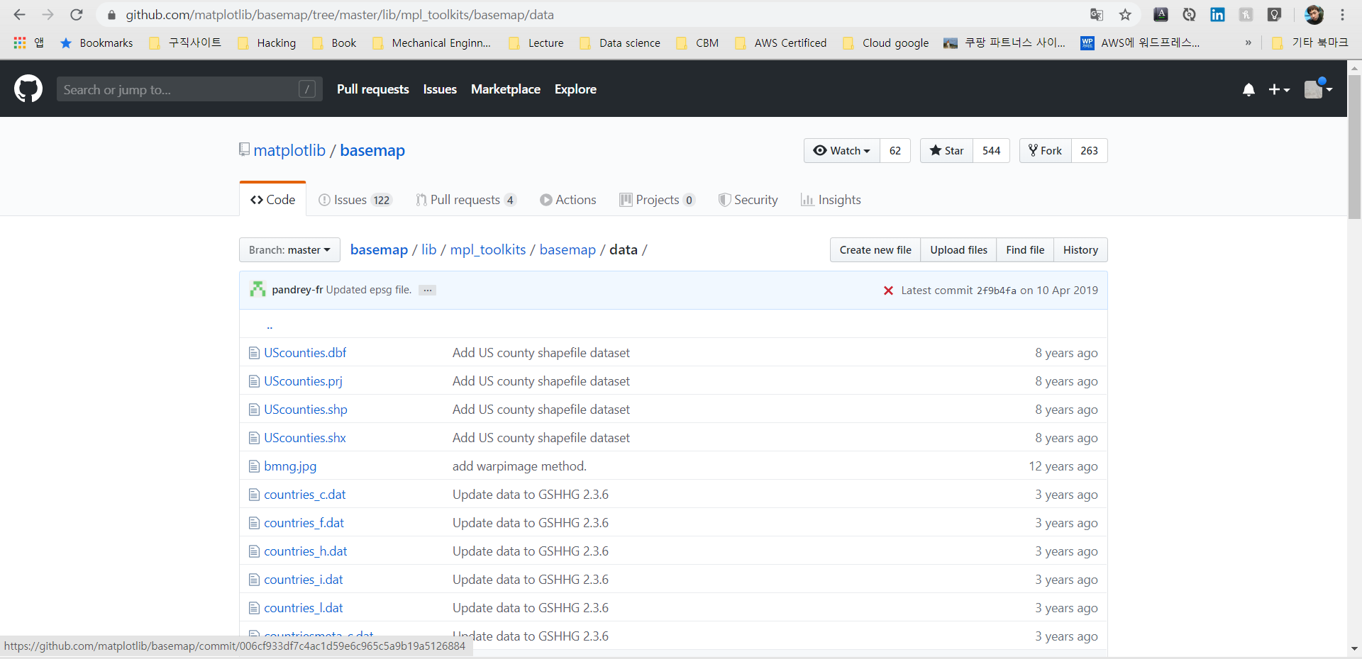Open the Watch dropdown button
Viewport: 1362px width, 659px height.
point(842,151)
